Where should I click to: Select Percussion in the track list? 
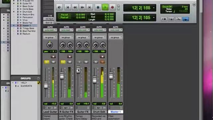pyautogui.click(x=28, y=17)
